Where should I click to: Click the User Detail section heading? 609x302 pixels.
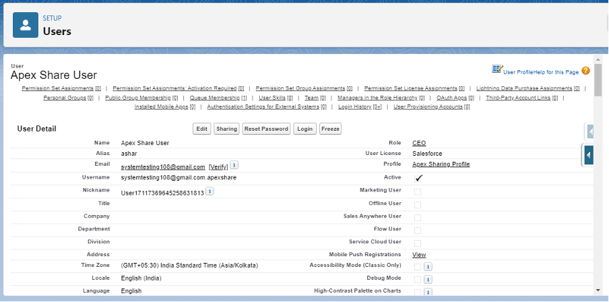coord(36,129)
